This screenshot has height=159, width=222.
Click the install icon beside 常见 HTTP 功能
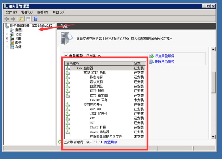pyautogui.click(x=68, y=72)
